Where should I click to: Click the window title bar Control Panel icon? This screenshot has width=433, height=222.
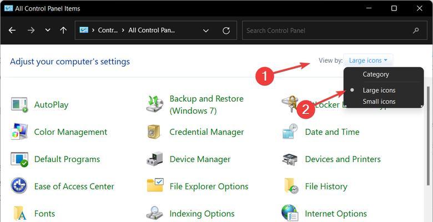(8, 8)
